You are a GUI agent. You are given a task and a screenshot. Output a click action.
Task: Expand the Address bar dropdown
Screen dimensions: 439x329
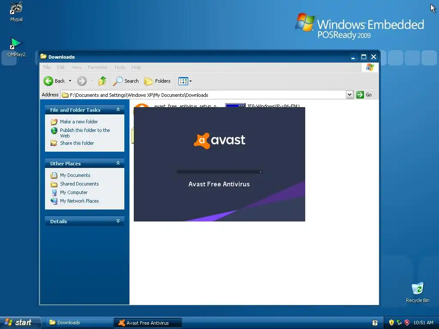(x=349, y=95)
